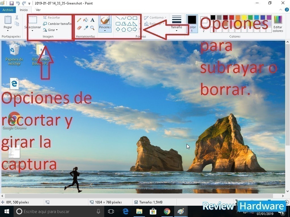The width and height of the screenshot is (290, 217).
Task: Open File Explorer from the taskbar
Action: click(139, 211)
